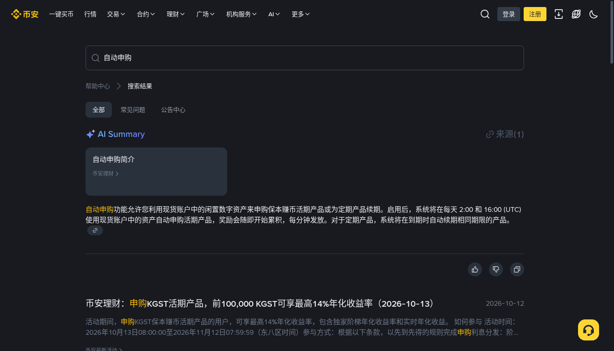
Task: Copy the AI summary text
Action: 517,269
